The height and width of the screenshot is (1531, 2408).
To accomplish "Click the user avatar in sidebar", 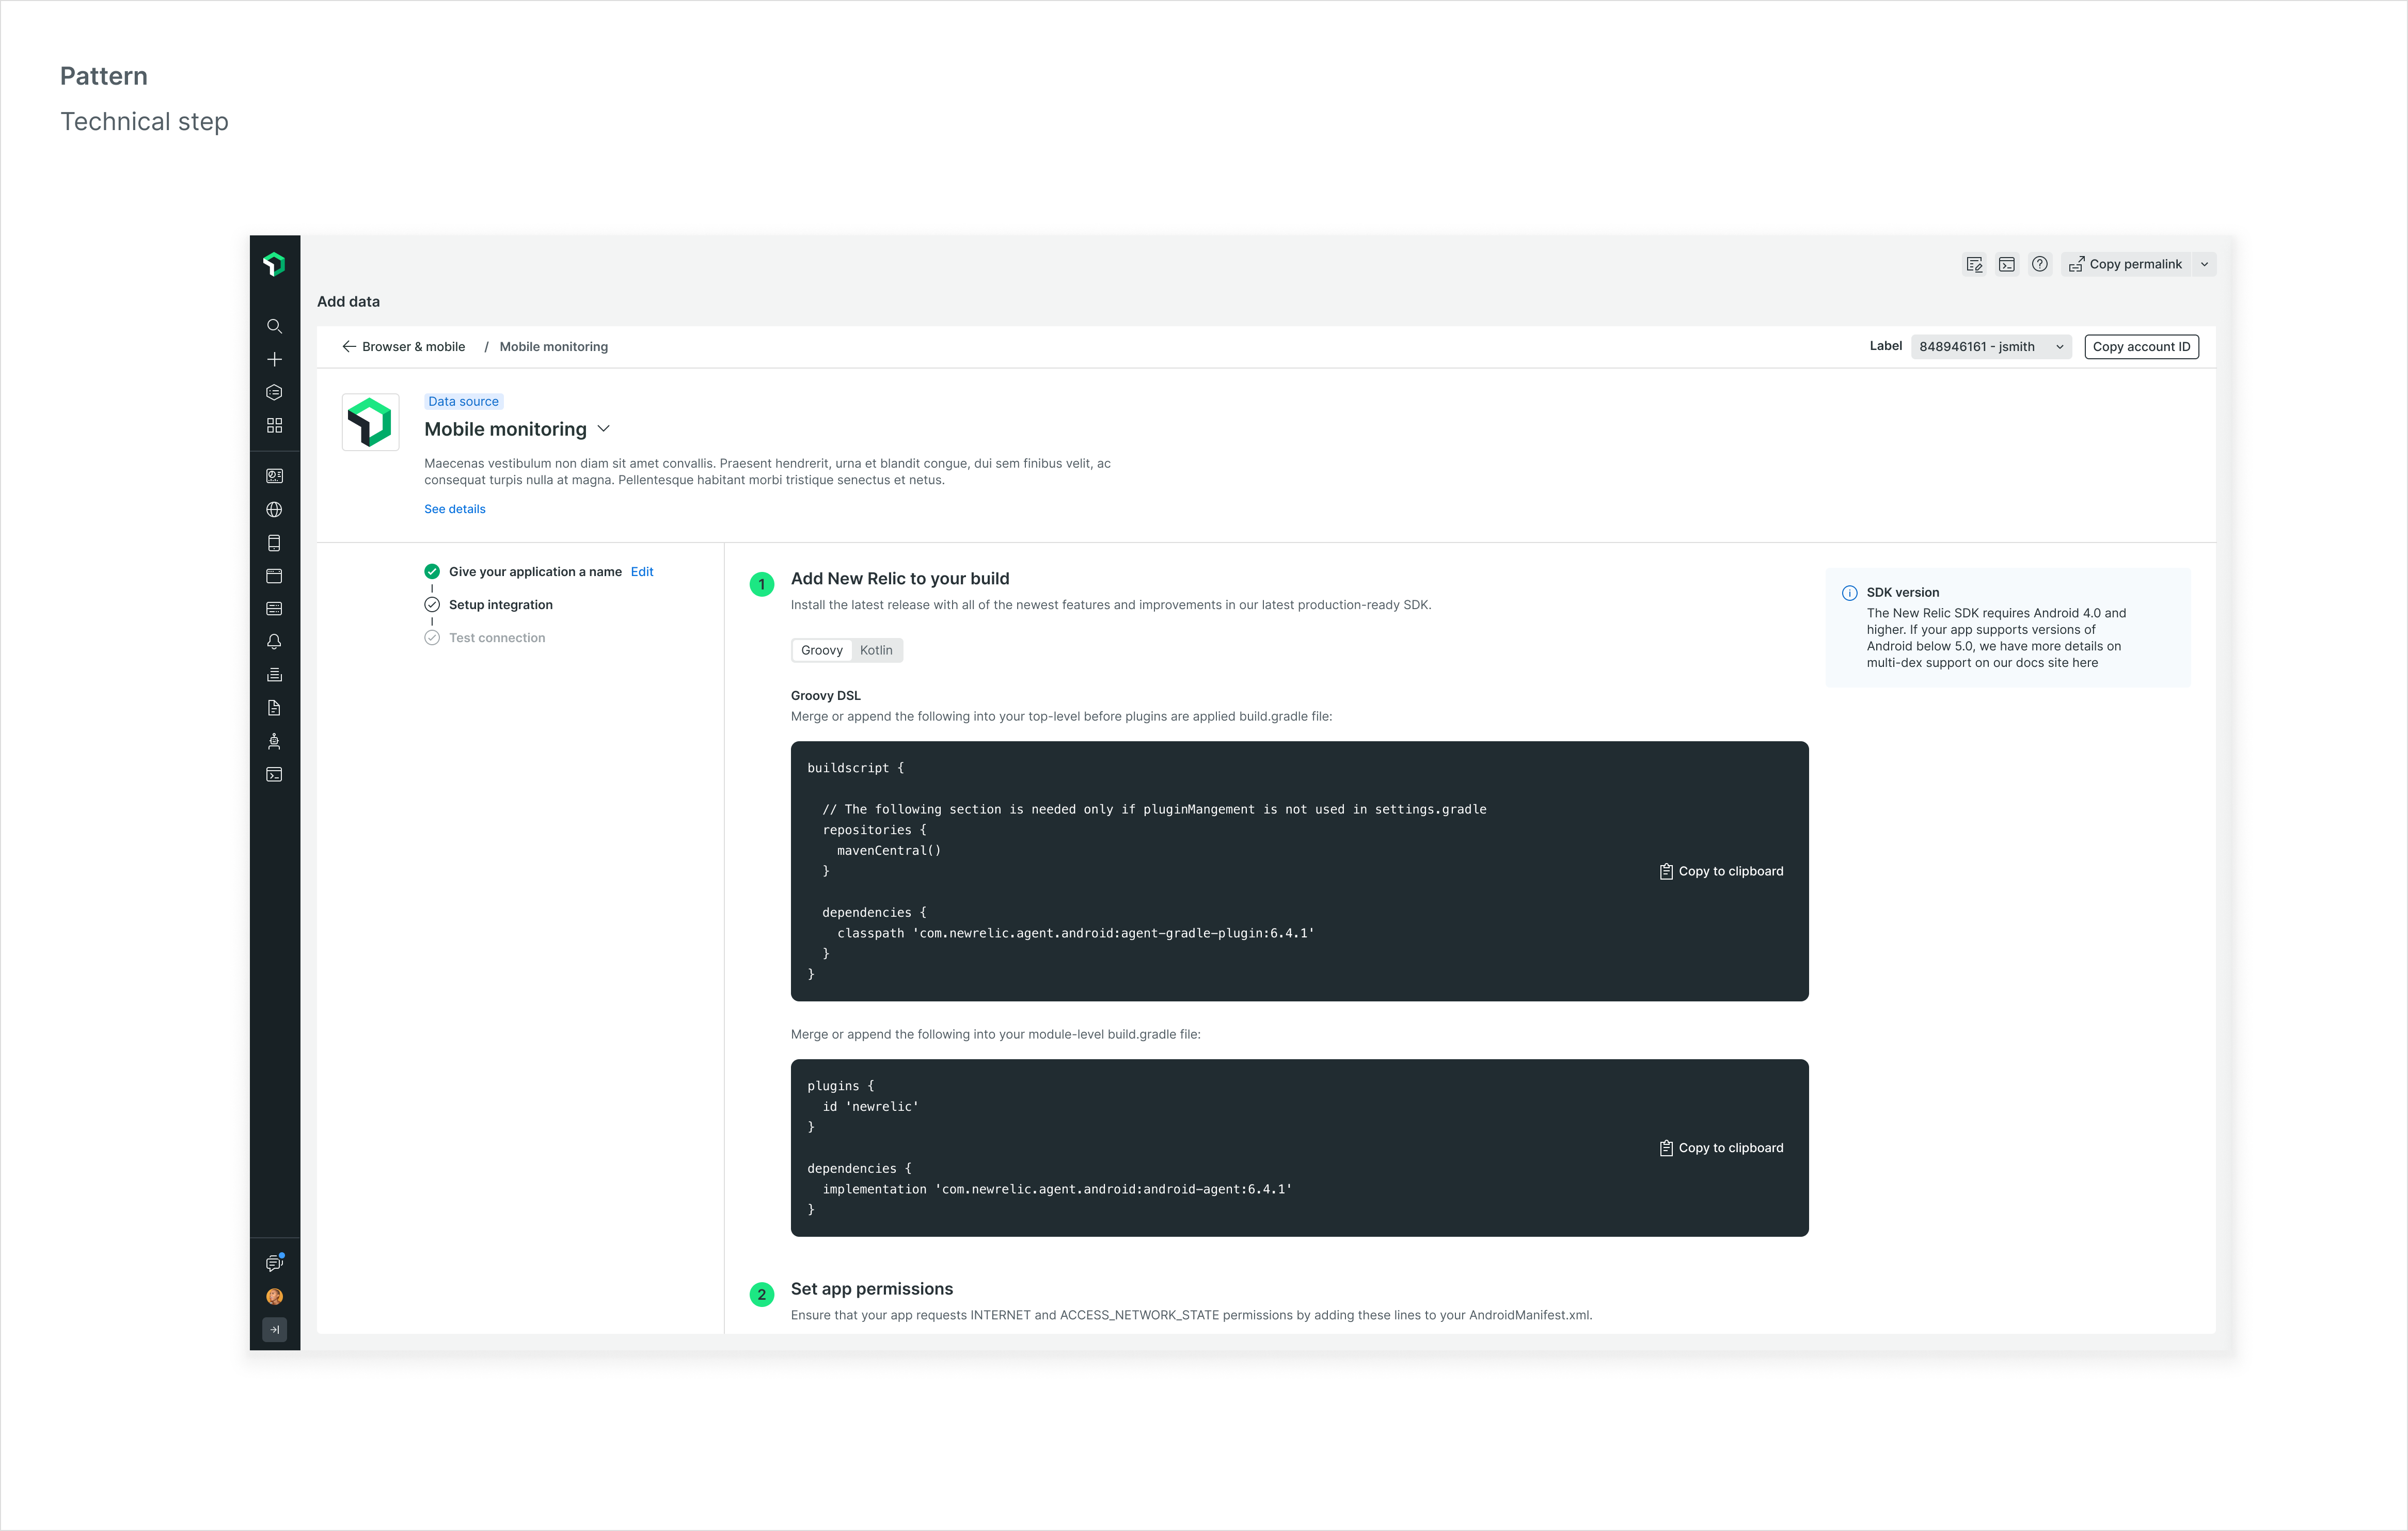I will click(x=274, y=1296).
